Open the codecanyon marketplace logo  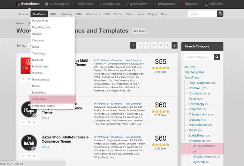pyautogui.click(x=57, y=4)
